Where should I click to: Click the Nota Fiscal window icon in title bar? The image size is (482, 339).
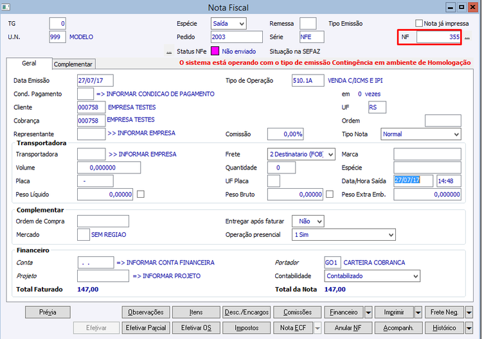(6, 7)
